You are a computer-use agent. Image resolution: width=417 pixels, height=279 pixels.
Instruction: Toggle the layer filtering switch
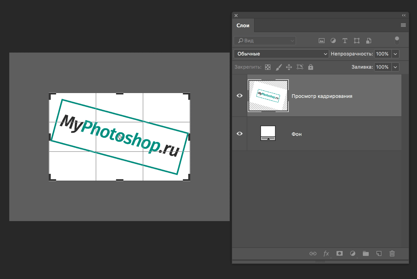click(397, 40)
